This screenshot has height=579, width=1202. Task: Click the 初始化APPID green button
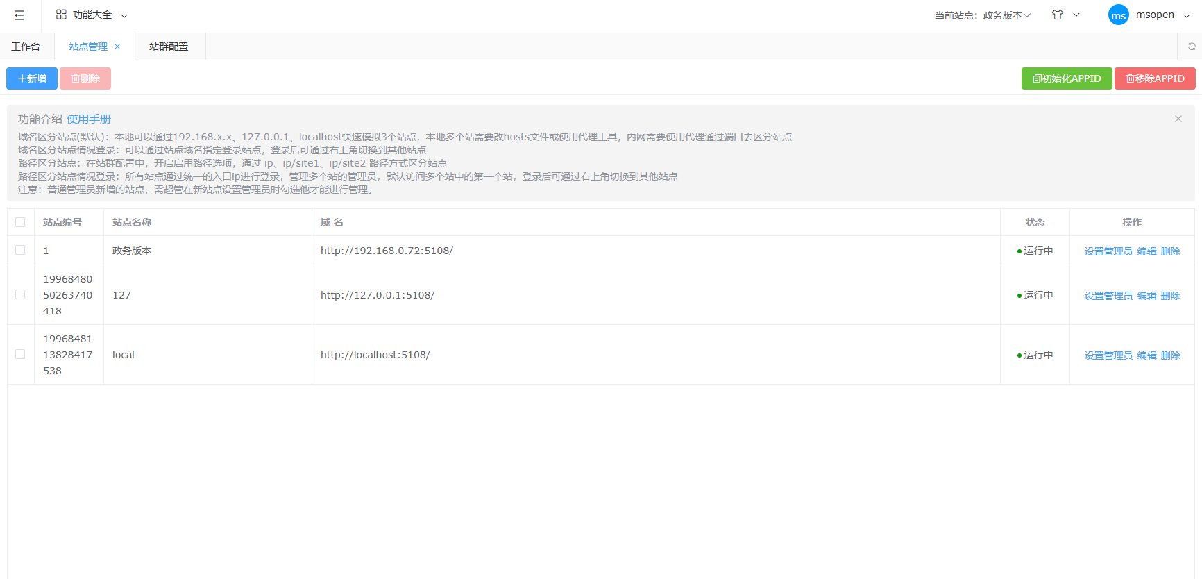pyautogui.click(x=1066, y=78)
